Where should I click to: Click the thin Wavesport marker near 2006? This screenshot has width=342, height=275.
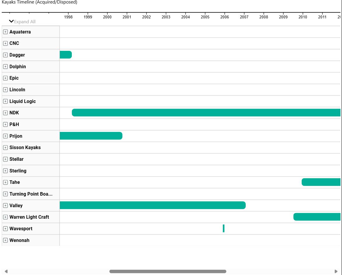point(224,228)
